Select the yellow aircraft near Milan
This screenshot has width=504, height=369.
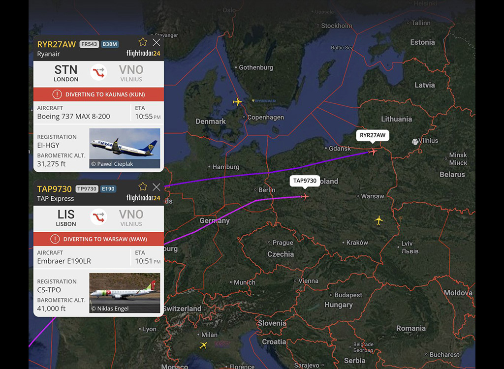click(x=203, y=345)
